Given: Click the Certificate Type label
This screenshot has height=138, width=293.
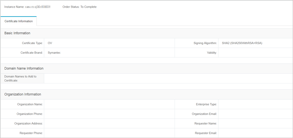Looking at the screenshot, I should click(x=32, y=43).
